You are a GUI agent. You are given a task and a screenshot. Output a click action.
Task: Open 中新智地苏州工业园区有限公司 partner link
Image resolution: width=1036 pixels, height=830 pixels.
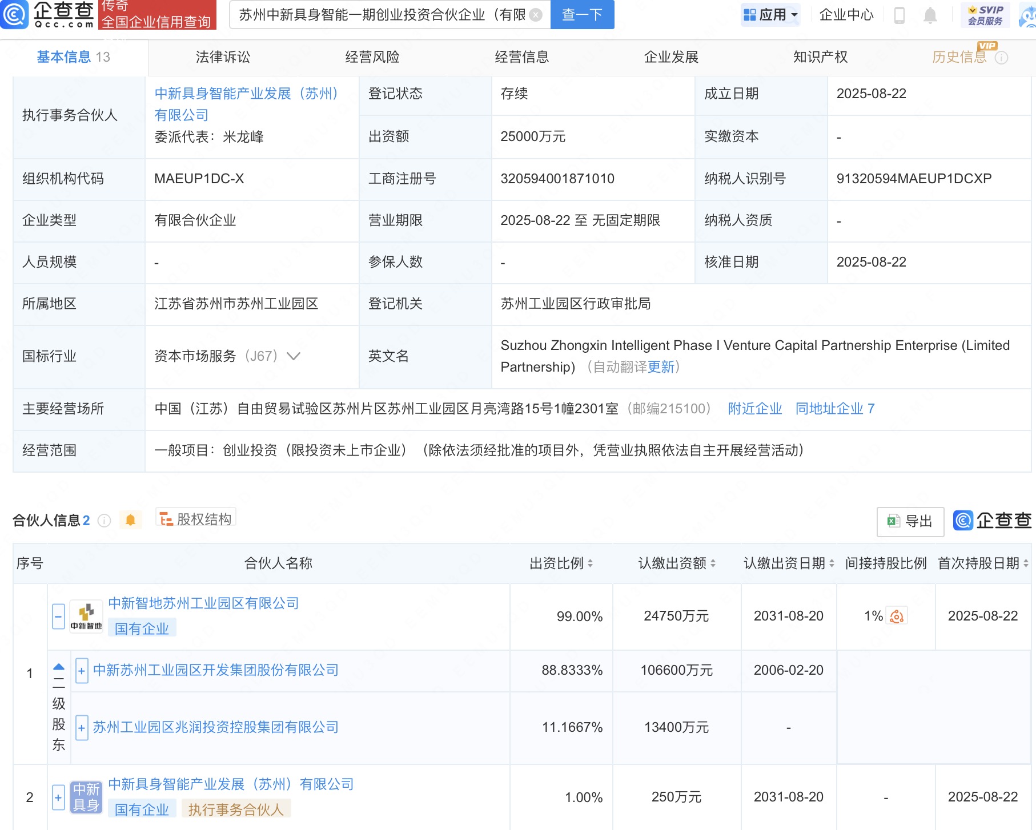click(204, 603)
